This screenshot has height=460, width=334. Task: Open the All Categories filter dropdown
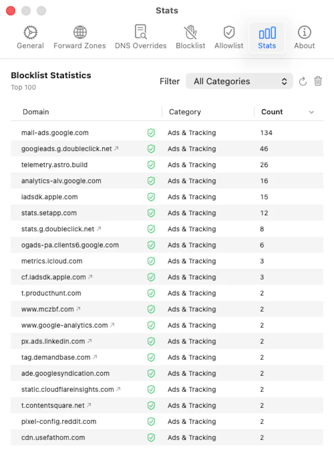point(239,81)
